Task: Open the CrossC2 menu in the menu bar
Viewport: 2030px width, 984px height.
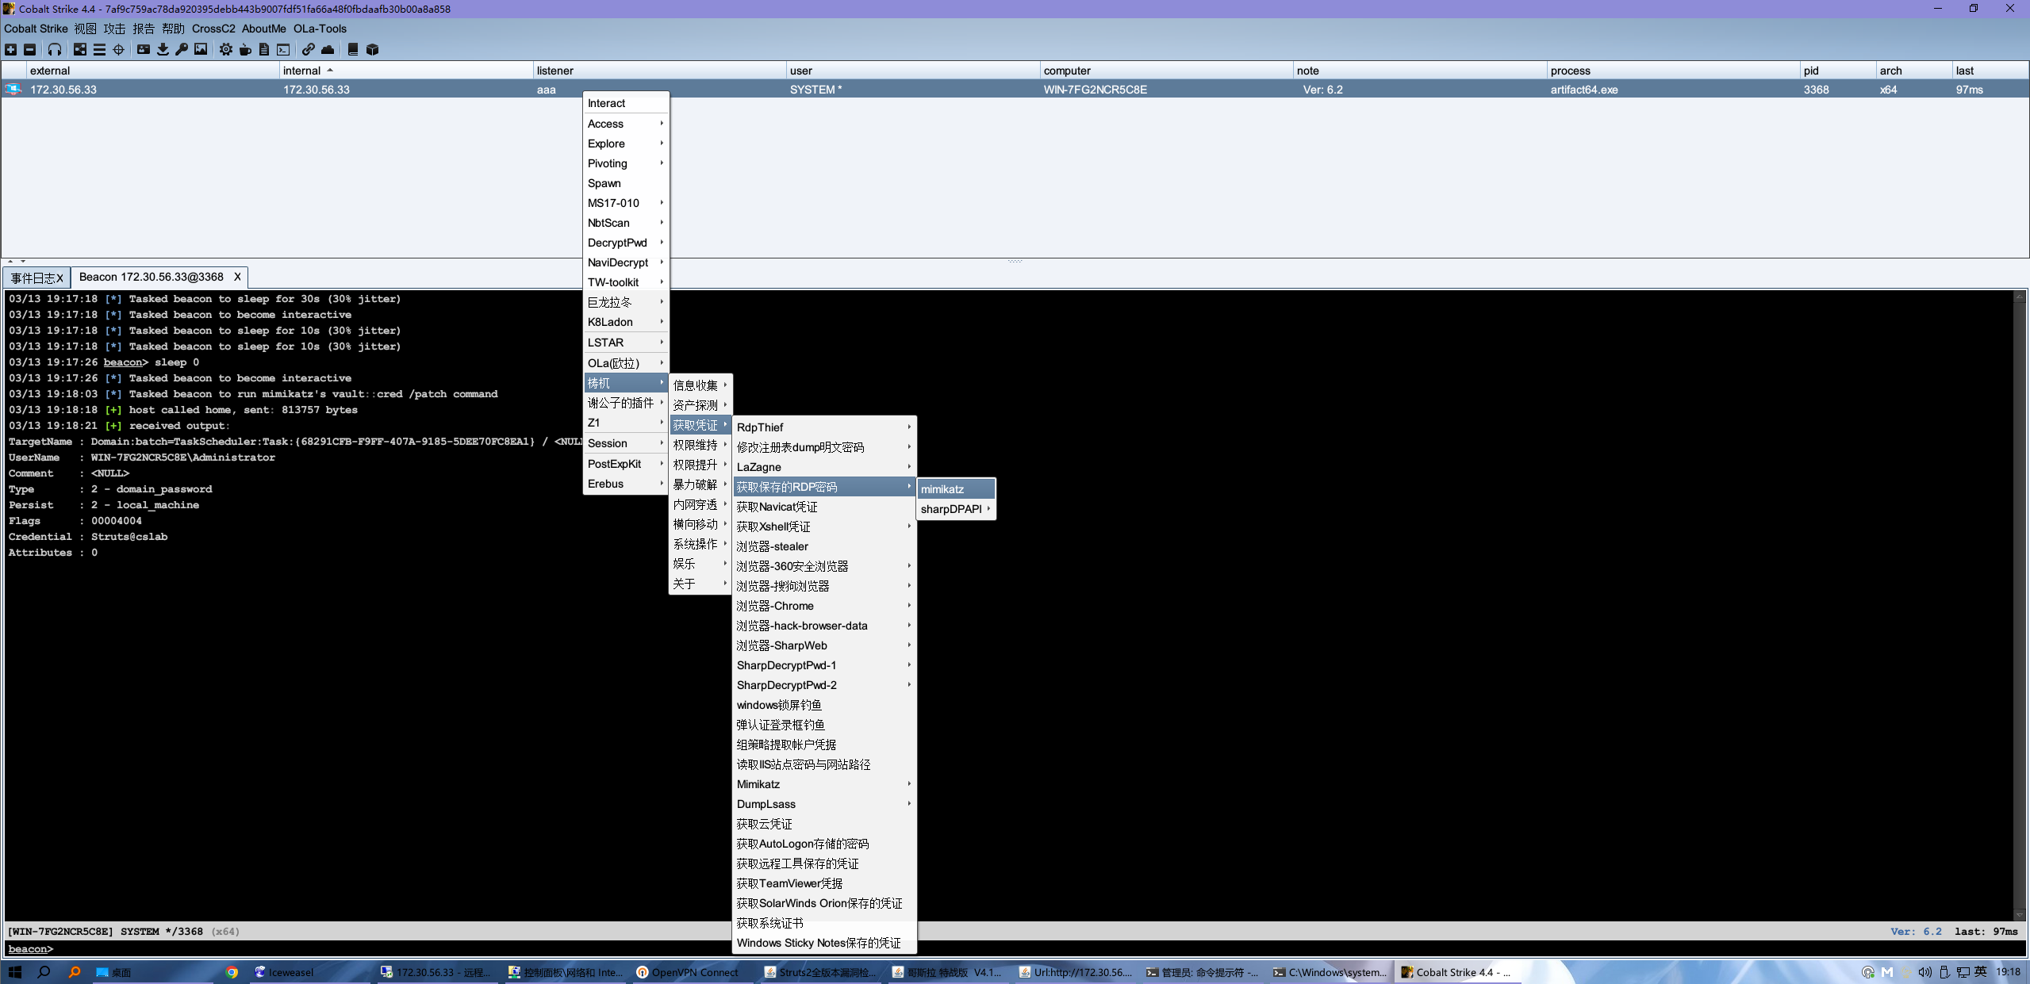Action: point(213,29)
